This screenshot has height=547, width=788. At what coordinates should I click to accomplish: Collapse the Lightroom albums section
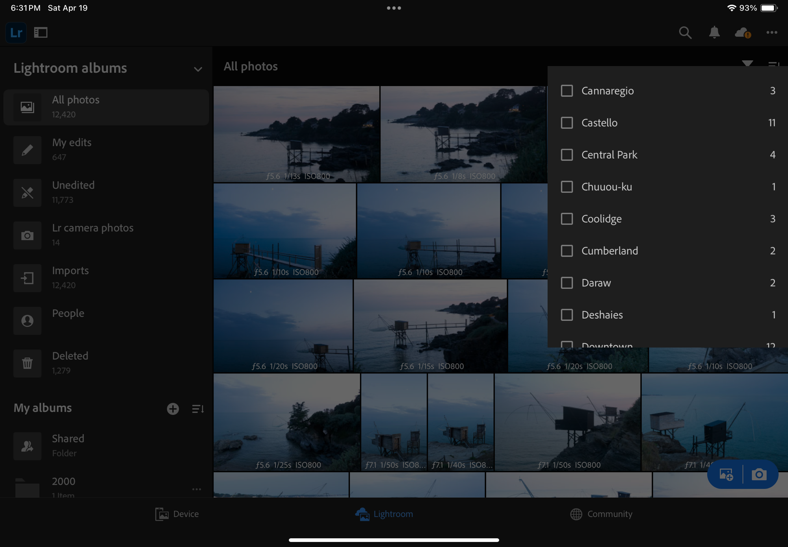coord(198,69)
